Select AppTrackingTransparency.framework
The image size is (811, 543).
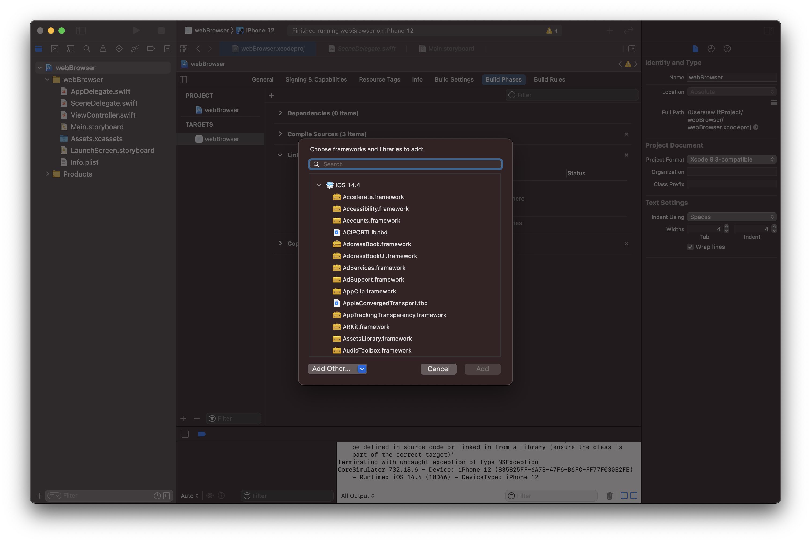pos(394,314)
